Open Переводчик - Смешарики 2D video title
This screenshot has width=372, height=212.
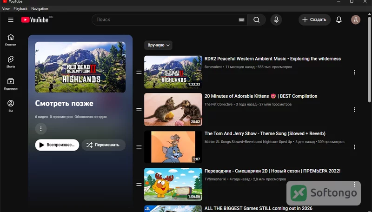click(272, 171)
